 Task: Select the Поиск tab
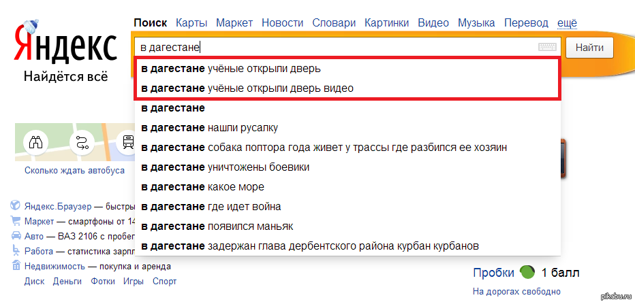click(151, 23)
